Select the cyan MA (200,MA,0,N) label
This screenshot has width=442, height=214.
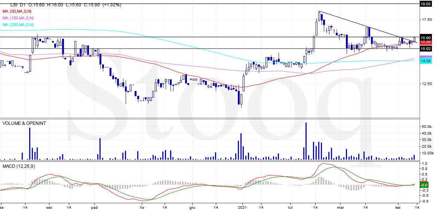click(18, 25)
